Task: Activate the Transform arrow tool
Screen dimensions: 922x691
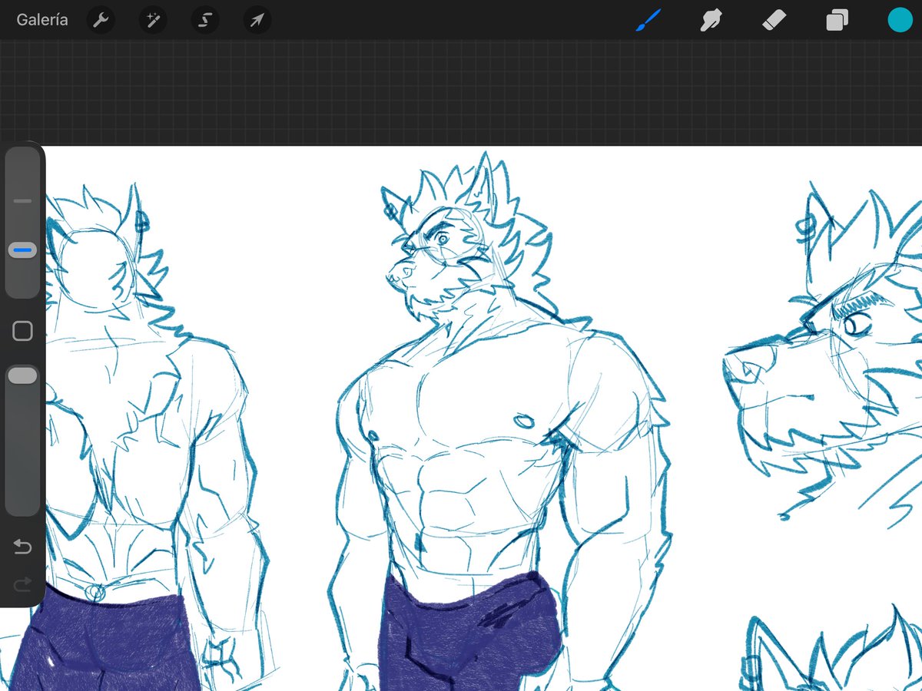Action: pyautogui.click(x=257, y=20)
